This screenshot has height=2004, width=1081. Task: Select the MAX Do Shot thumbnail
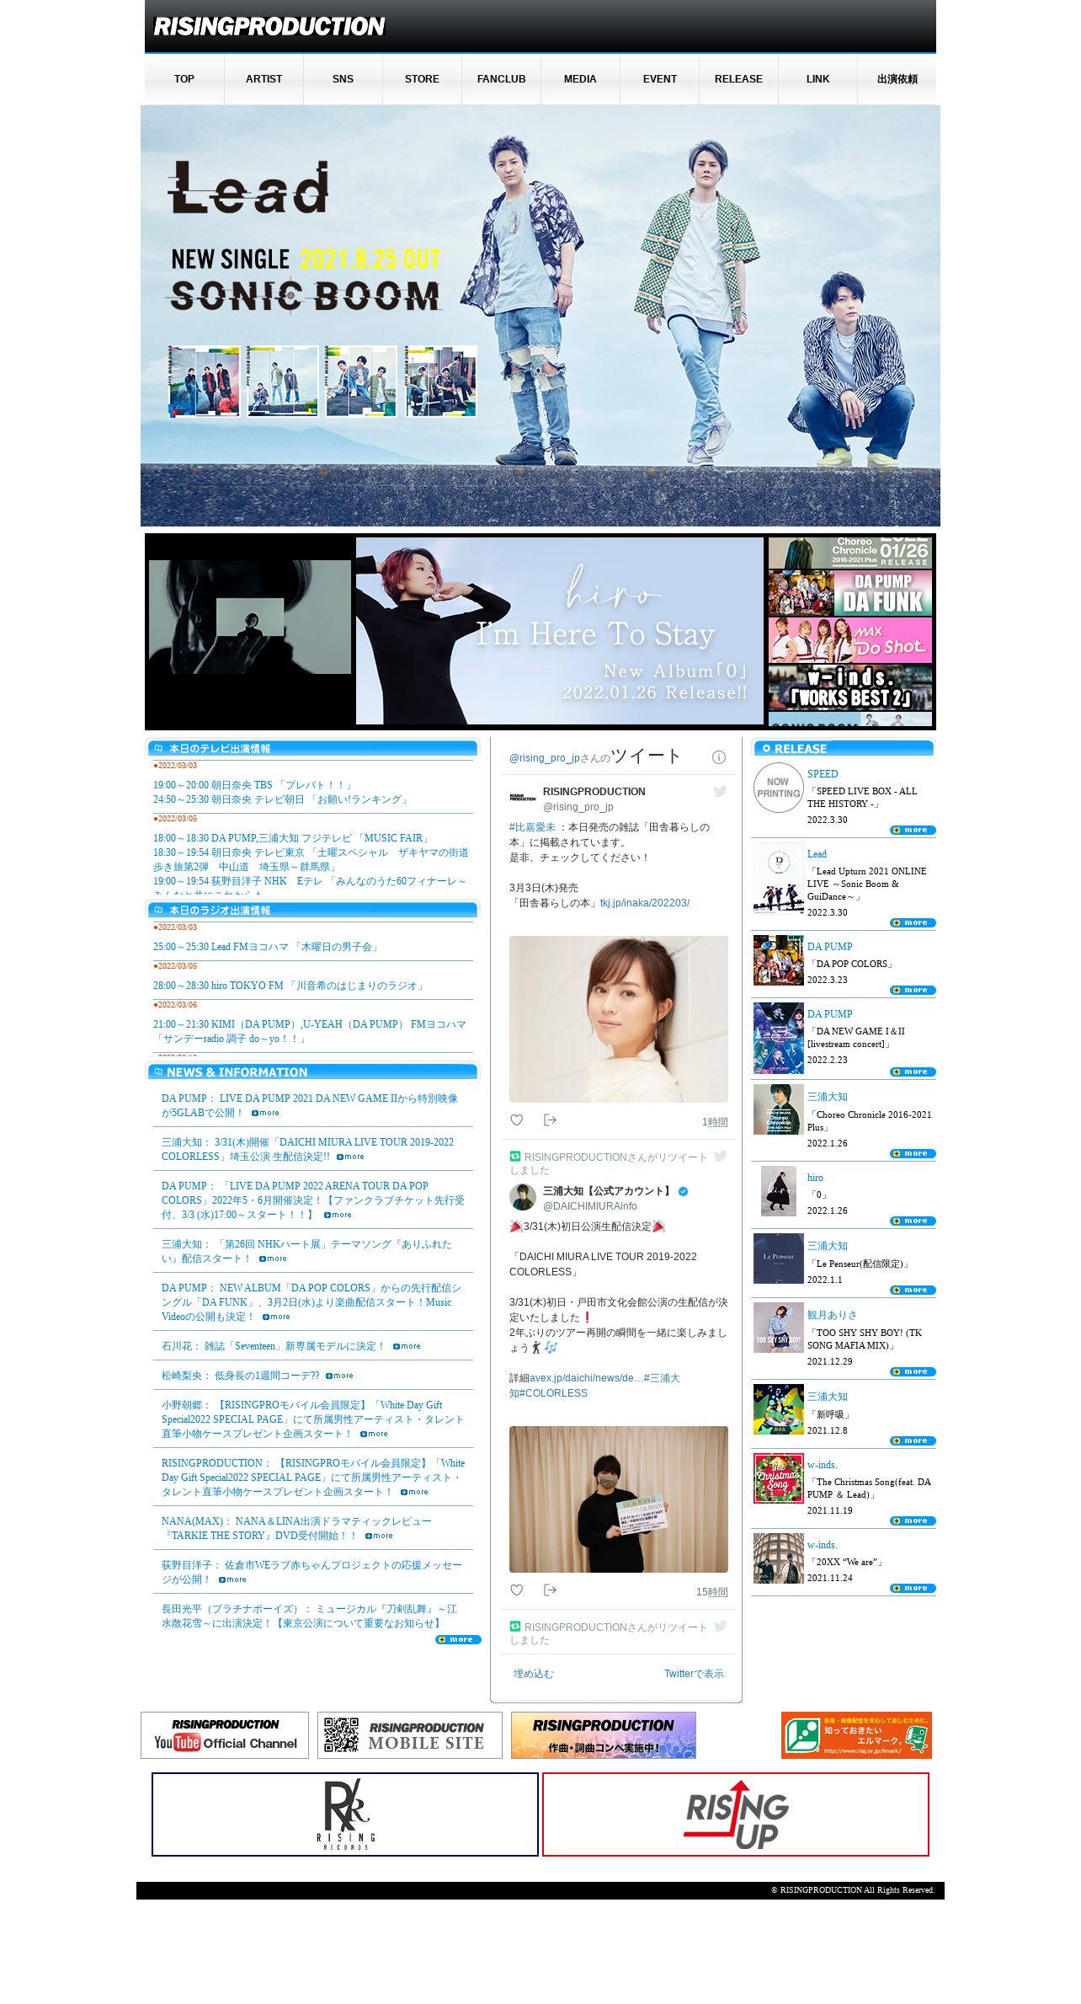[x=850, y=640]
